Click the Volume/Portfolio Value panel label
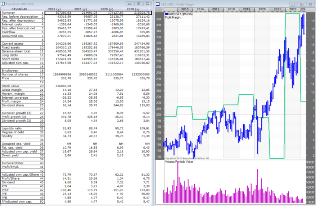The image size is (316, 206). tap(179, 161)
